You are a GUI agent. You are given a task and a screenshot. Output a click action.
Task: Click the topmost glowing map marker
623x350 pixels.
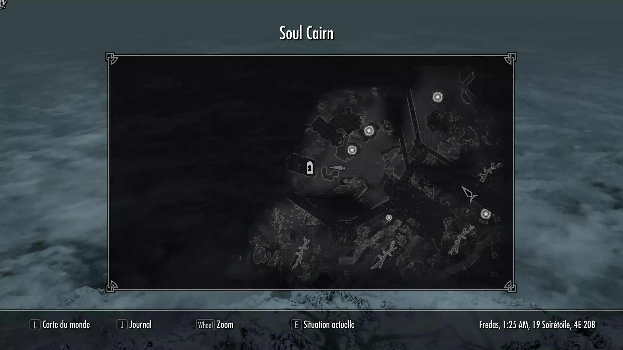pos(437,97)
